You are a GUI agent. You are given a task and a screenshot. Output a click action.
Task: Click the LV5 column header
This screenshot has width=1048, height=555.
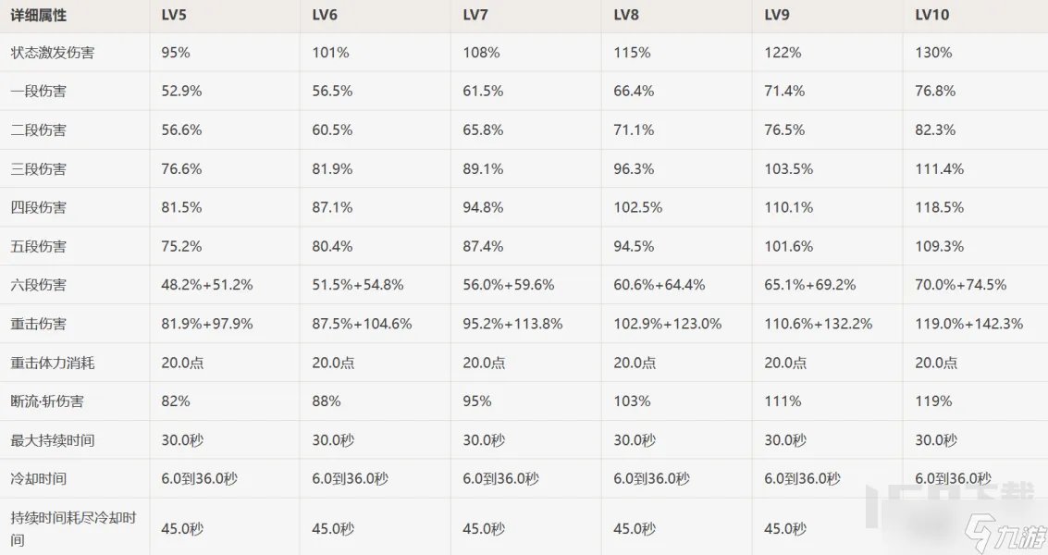(x=175, y=15)
